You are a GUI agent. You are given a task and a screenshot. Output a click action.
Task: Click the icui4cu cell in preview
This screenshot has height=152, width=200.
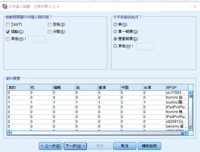pos(177,102)
